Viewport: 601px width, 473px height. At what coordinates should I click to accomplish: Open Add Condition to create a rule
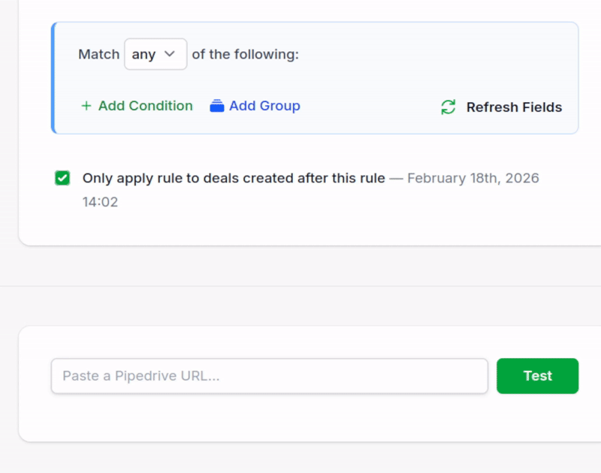pos(145,107)
